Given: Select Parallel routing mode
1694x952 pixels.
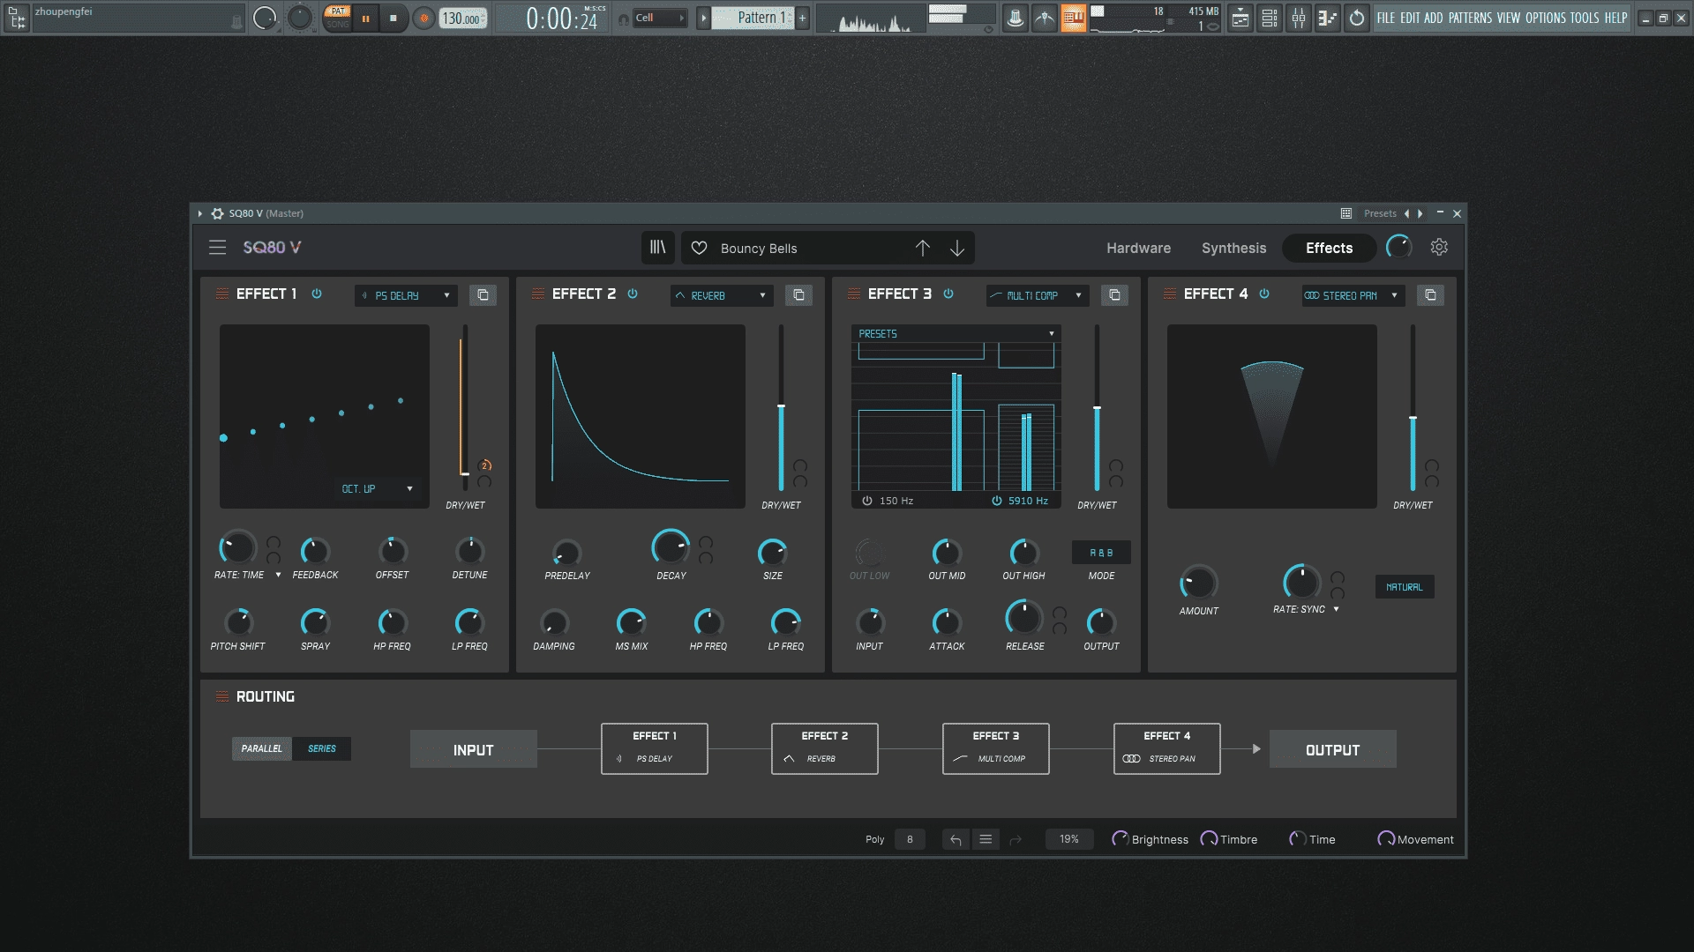Looking at the screenshot, I should click(262, 748).
